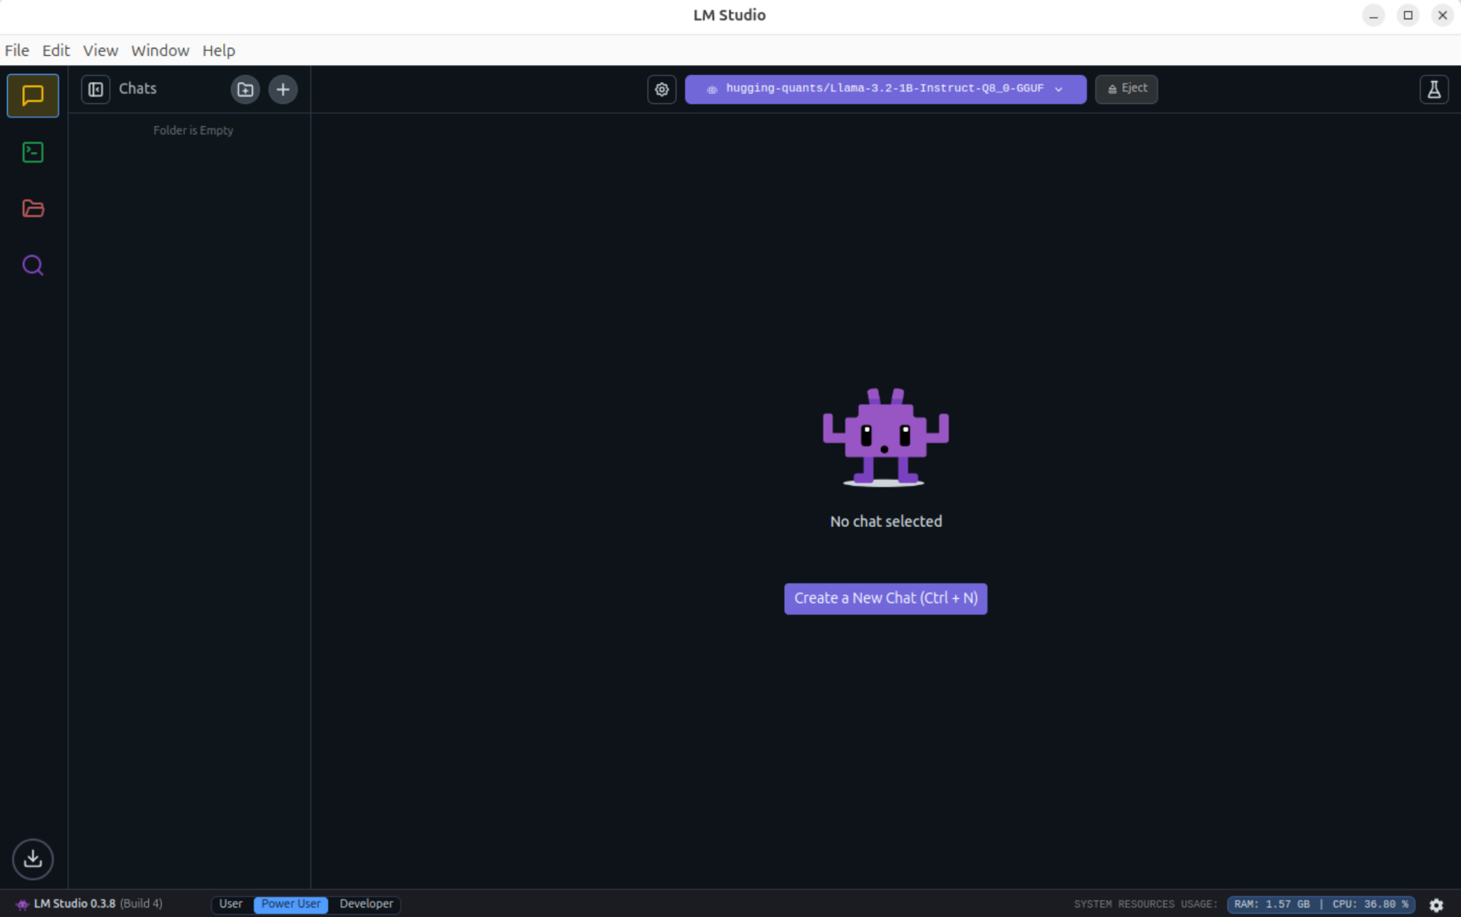Open the Chat view sidebar icon
Image resolution: width=1461 pixels, height=917 pixels.
pos(33,96)
